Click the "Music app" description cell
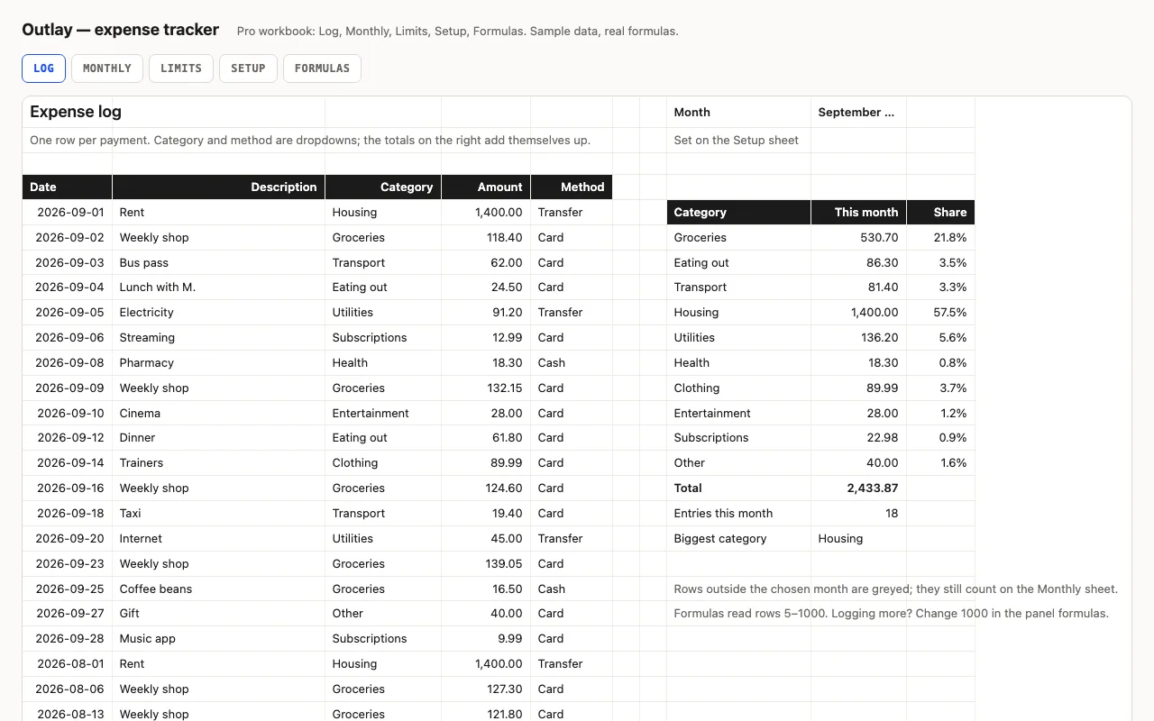This screenshot has width=1154, height=721. [x=219, y=639]
